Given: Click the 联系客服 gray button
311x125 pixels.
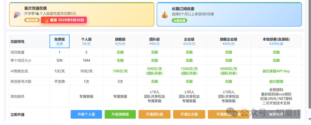Looking at the screenshot, I should [276, 114].
